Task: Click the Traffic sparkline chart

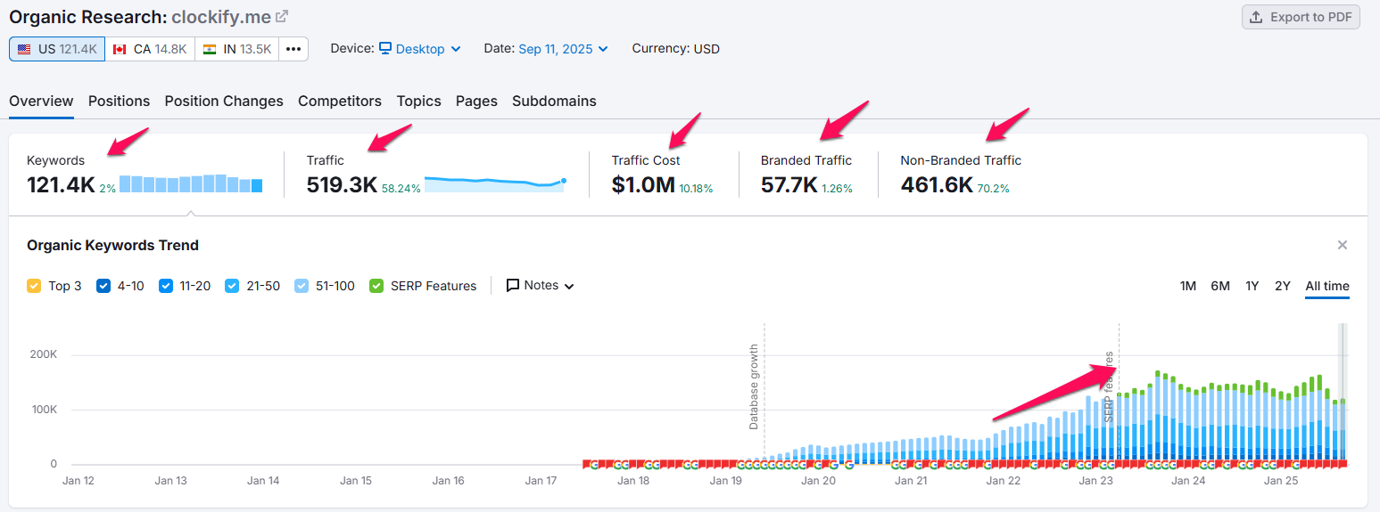Action: point(495,183)
